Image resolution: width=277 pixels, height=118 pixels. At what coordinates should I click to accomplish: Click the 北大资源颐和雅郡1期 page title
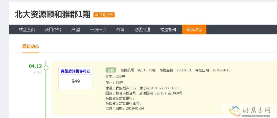52,14
